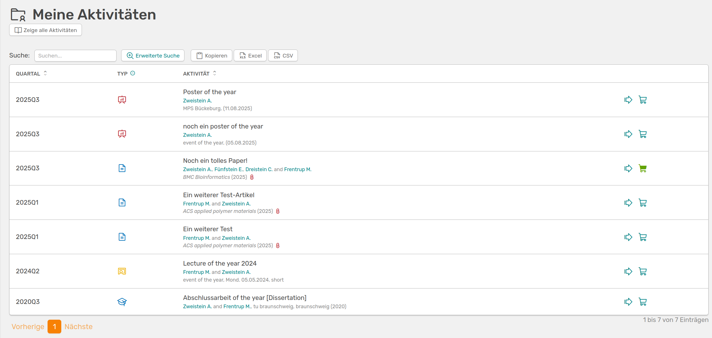
Task: Open Frentrup M. in Abschlussarbeit row
Action: point(237,307)
